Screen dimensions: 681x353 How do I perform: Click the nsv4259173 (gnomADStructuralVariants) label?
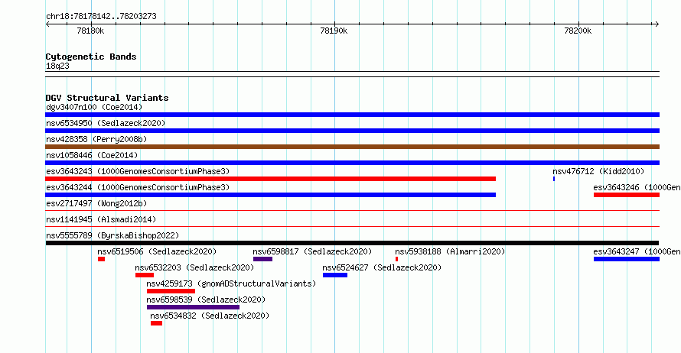(x=231, y=283)
